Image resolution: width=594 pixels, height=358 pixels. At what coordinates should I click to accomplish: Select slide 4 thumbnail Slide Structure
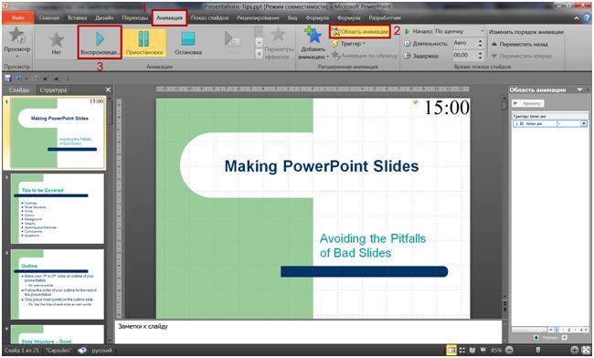(58, 334)
